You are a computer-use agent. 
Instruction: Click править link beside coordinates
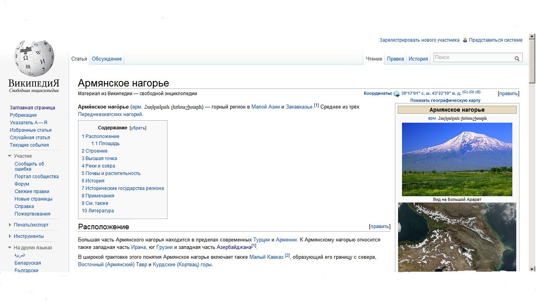(508, 94)
